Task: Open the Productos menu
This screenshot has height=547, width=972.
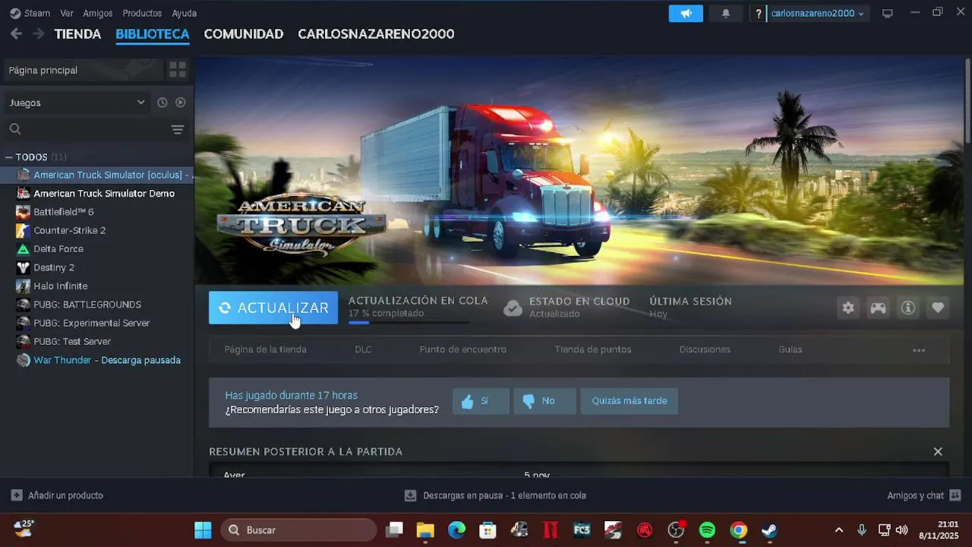Action: (x=142, y=13)
